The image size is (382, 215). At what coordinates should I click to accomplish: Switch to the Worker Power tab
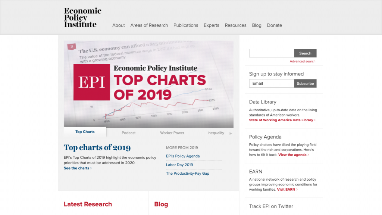pos(172,133)
